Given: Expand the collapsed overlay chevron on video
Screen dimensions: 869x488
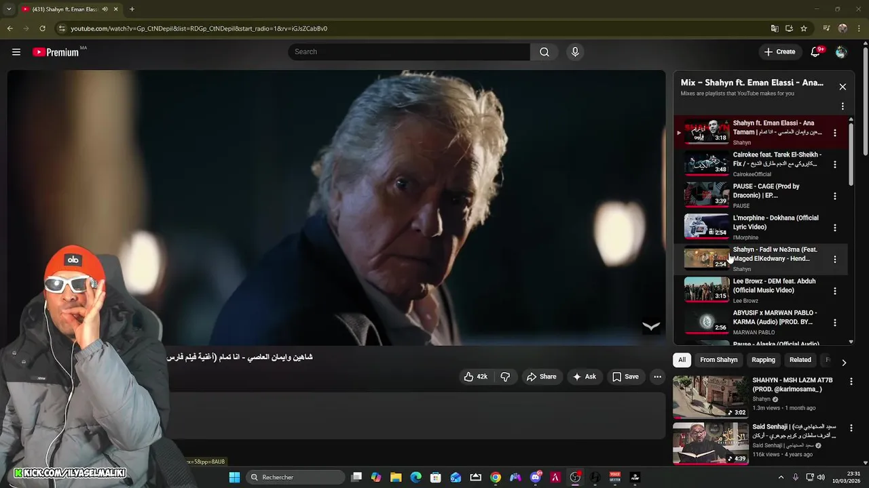Looking at the screenshot, I should pyautogui.click(x=651, y=327).
